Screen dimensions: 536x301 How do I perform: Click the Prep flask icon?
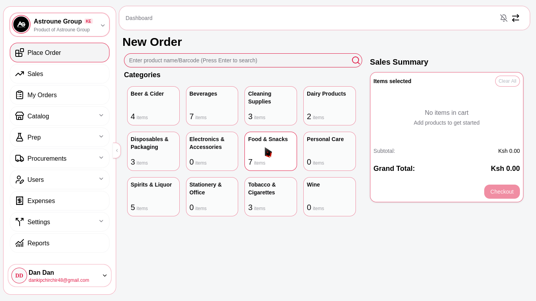20,137
